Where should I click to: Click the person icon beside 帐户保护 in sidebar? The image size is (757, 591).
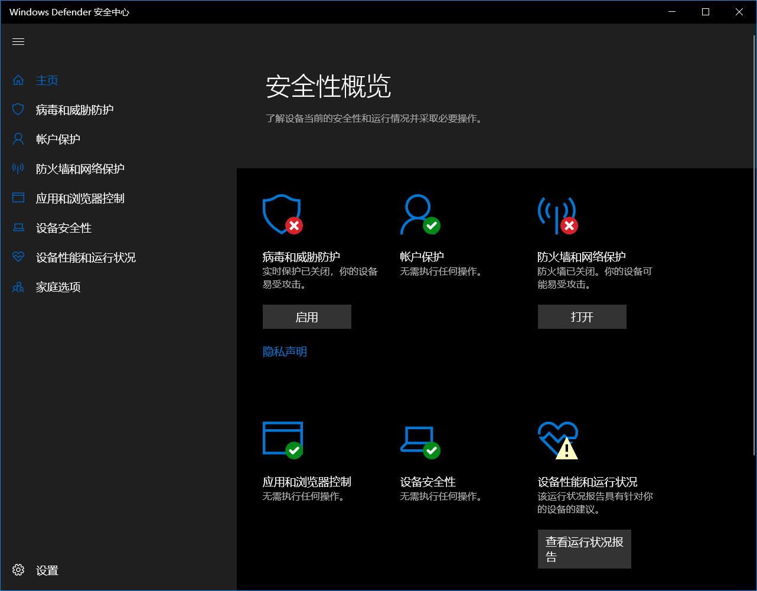(18, 139)
